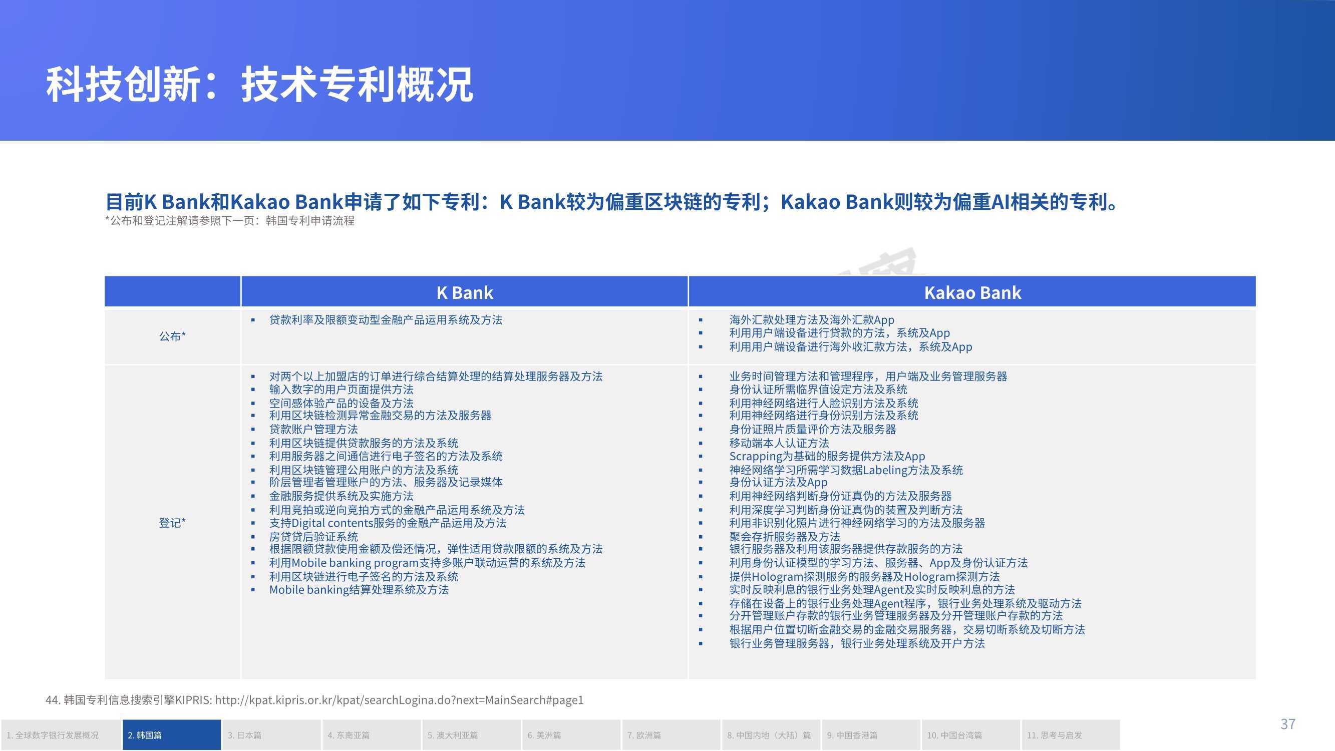The height and width of the screenshot is (751, 1335).
Task: Select 对两个以上加盟店的订单 patent item
Action: pos(436,377)
